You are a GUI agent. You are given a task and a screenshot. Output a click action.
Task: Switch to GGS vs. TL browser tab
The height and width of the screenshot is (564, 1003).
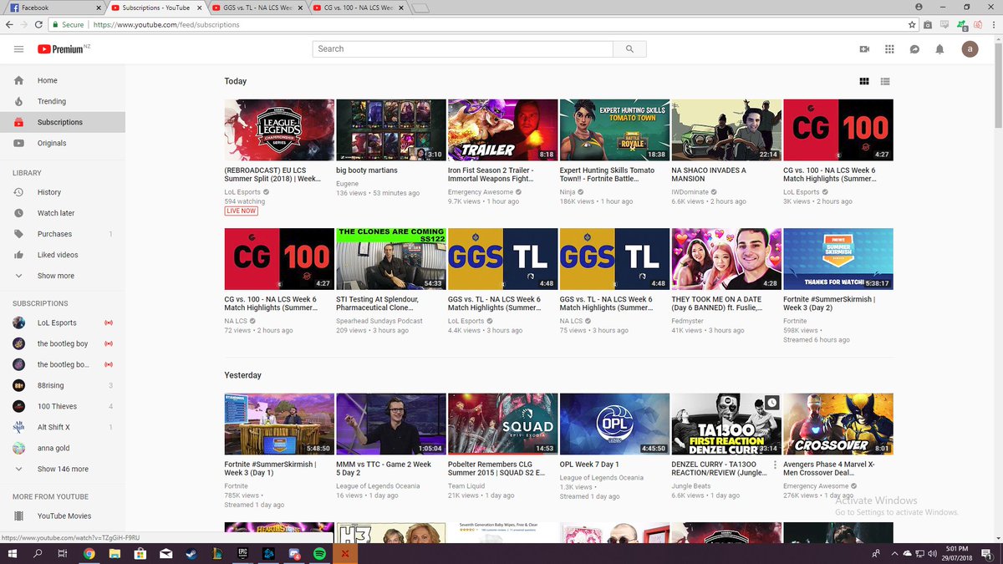(257, 8)
